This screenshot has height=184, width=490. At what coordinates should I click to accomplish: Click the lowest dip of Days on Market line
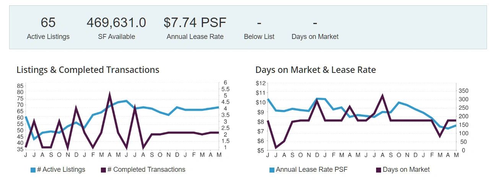[276, 148]
